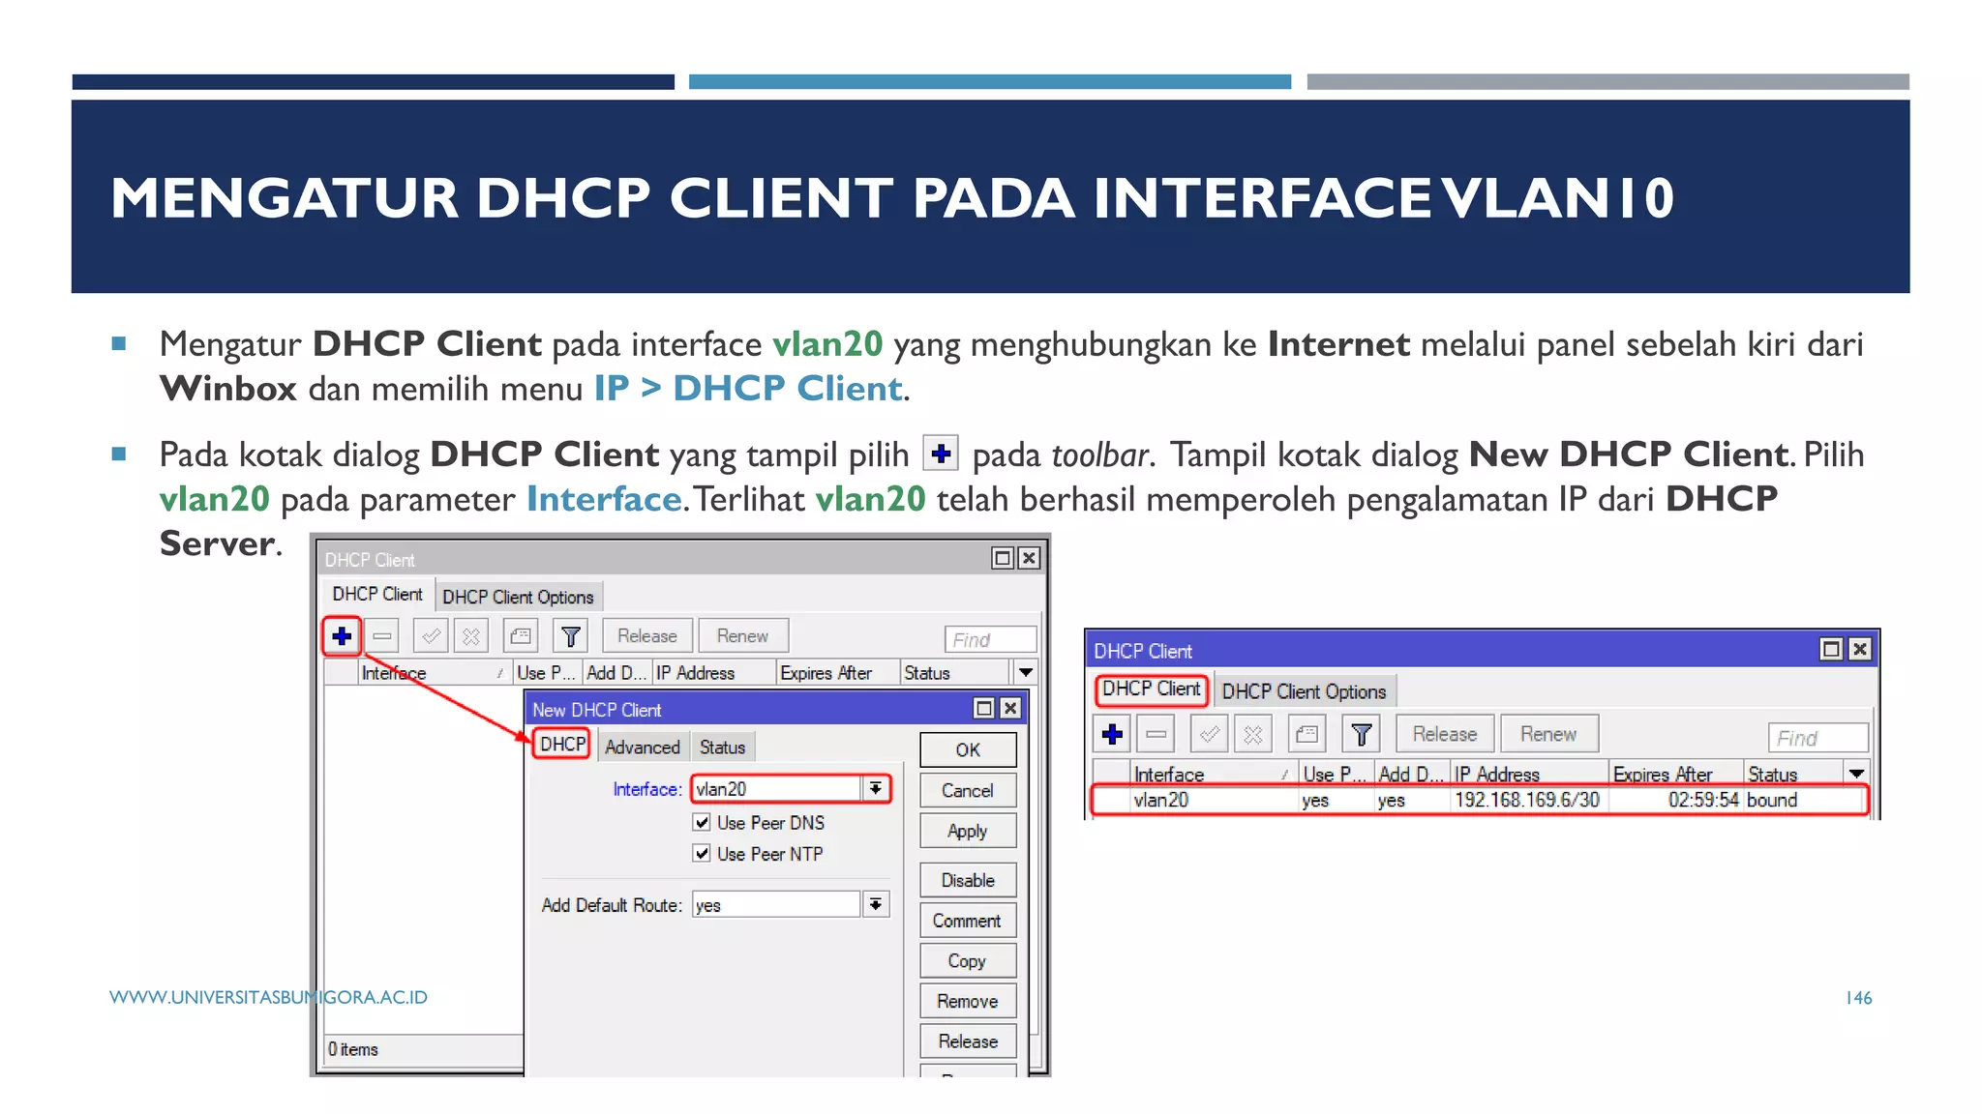
Task: Click the remove (−) icon in left DHCP Client toolbar
Action: pos(383,636)
